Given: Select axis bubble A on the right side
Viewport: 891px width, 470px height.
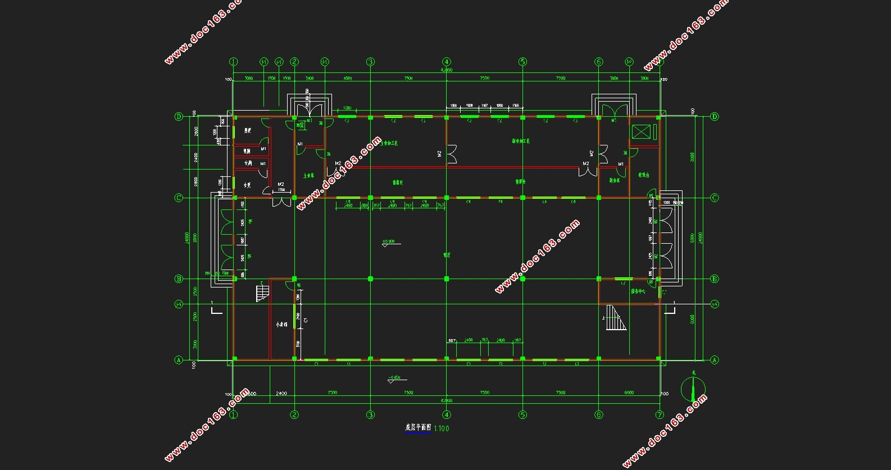Looking at the screenshot, I should click(715, 360).
